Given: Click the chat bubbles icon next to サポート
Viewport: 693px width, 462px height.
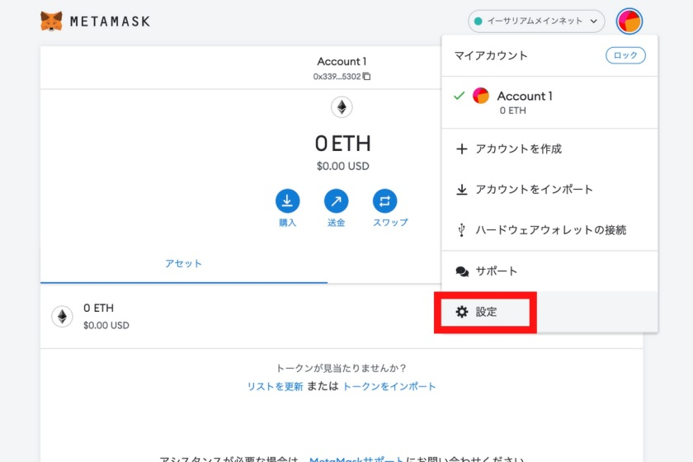Looking at the screenshot, I should coord(462,271).
